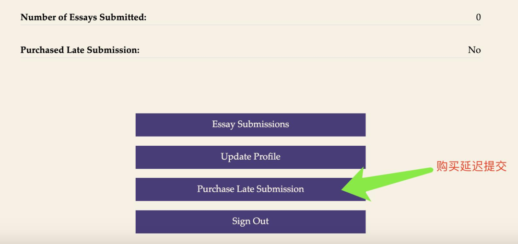Click the red Chinese annotation text
Image resolution: width=518 pixels, height=244 pixels.
[x=471, y=166]
